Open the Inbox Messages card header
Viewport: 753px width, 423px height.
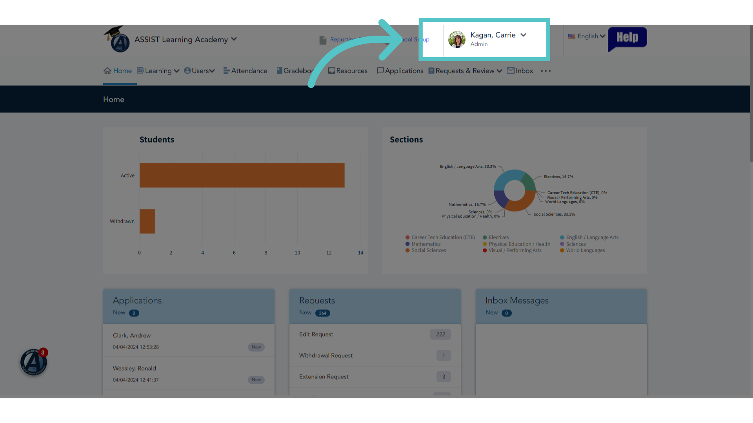[561, 306]
